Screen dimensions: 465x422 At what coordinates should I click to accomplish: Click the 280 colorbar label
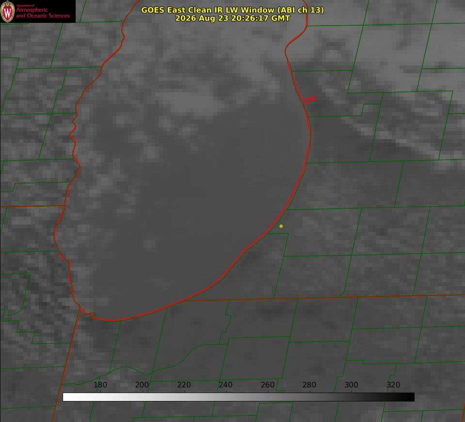tap(309, 385)
